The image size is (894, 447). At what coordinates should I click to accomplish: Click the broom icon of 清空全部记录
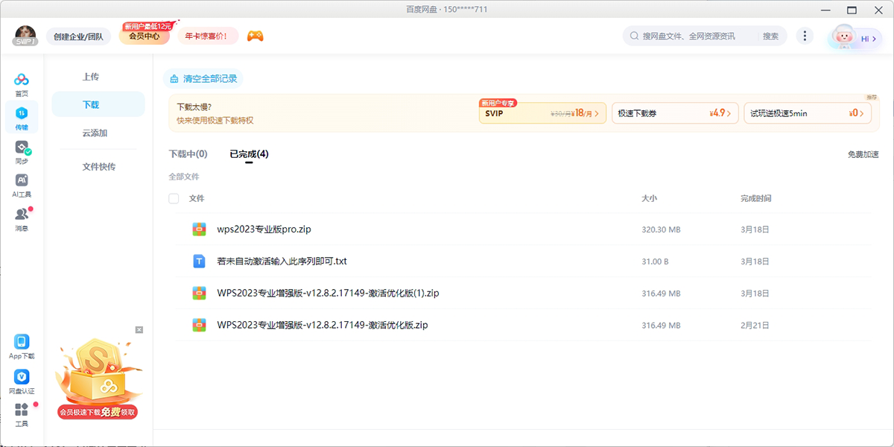click(x=174, y=78)
